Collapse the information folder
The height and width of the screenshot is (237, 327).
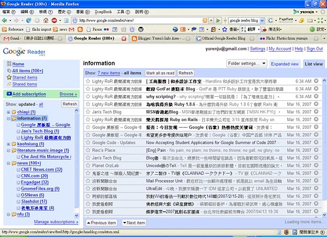click(x=9, y=119)
